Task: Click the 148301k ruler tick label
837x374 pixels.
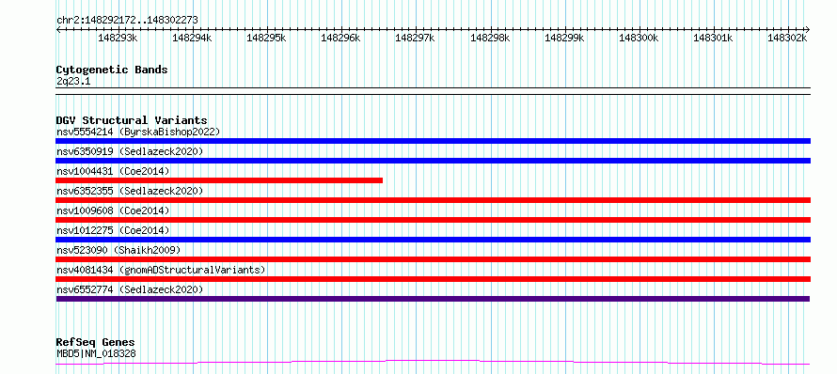Action: (x=713, y=38)
